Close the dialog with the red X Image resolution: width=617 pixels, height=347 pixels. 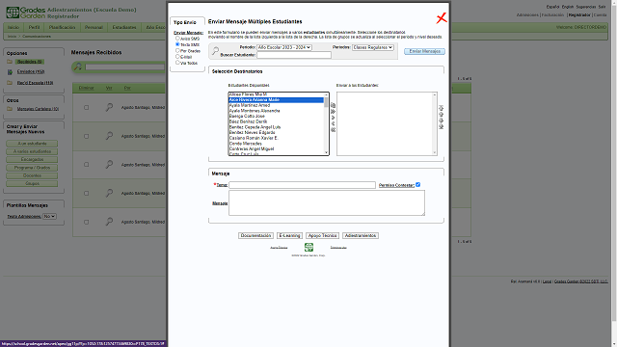[442, 18]
